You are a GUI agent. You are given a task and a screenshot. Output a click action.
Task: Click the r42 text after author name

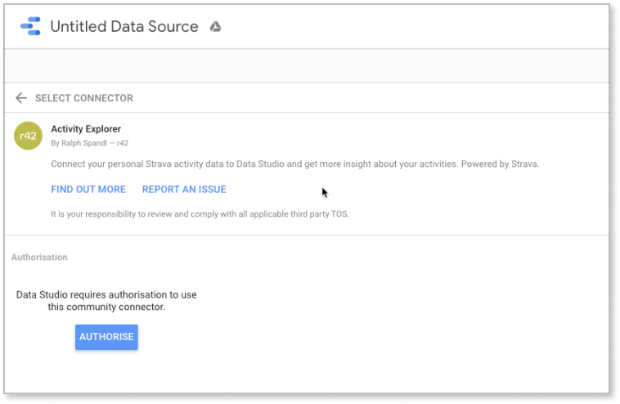[x=123, y=143]
